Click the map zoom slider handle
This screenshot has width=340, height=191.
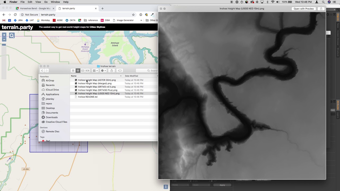coord(4,45)
